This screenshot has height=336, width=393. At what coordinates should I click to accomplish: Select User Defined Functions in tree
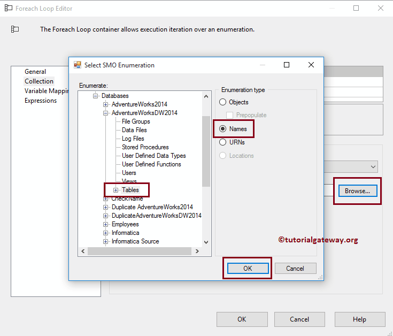pyautogui.click(x=151, y=164)
